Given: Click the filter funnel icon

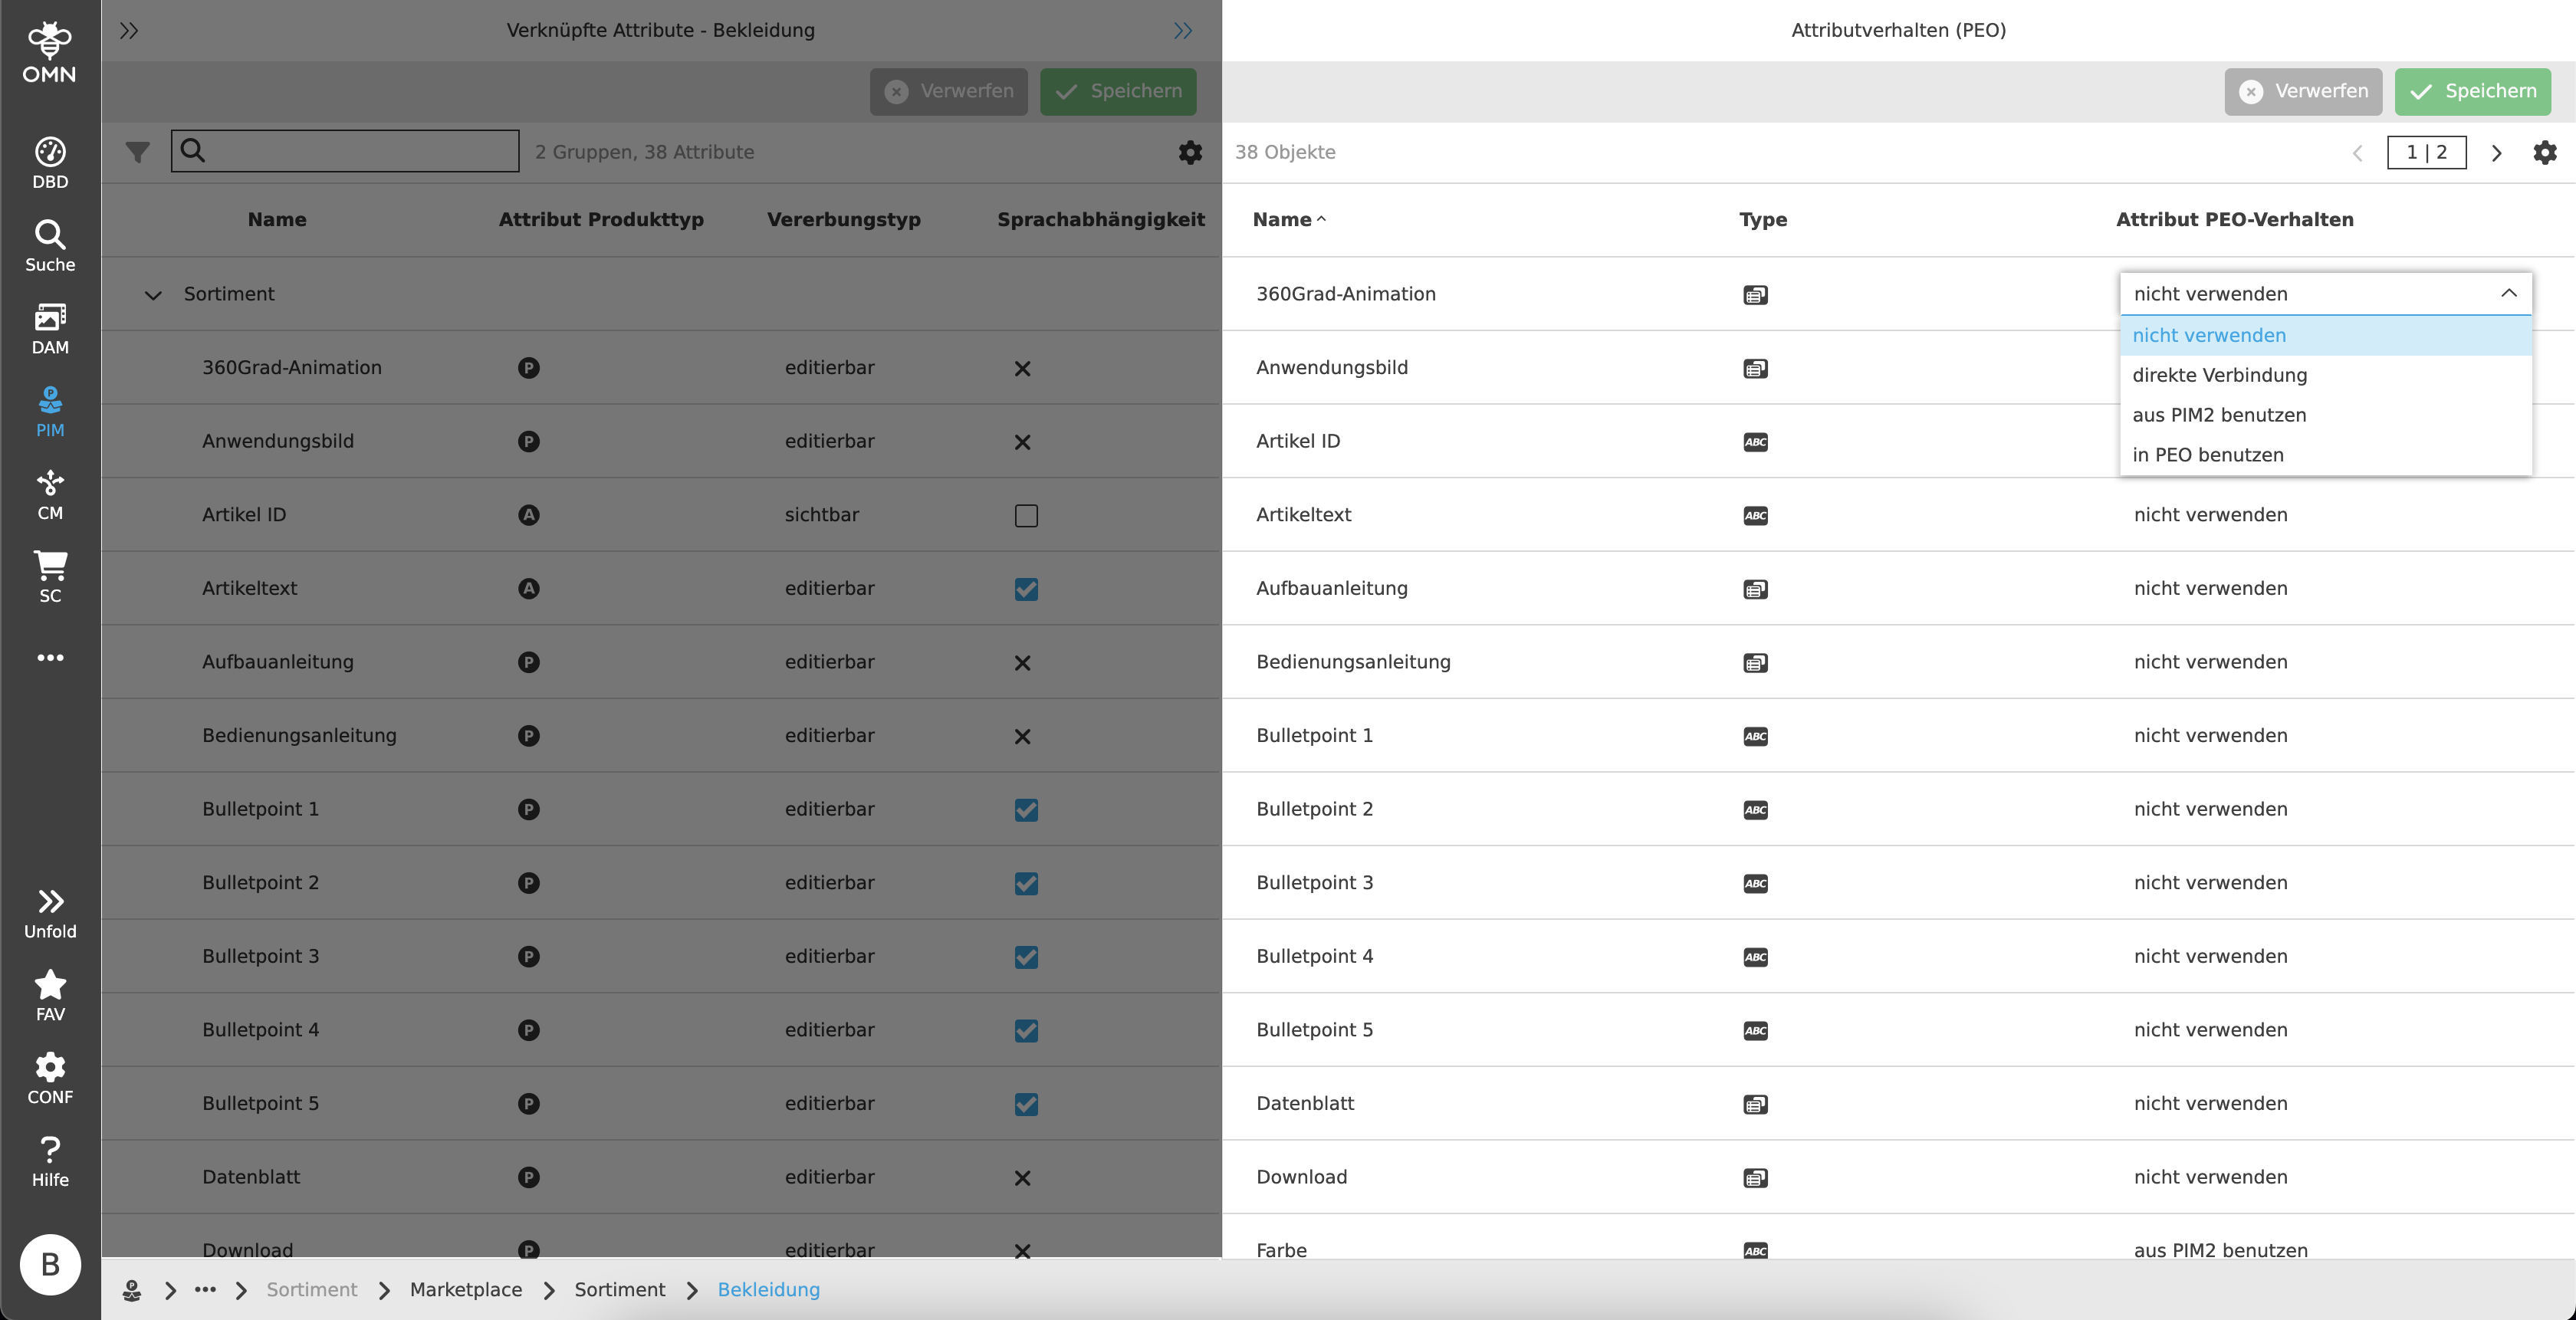Looking at the screenshot, I should 138,152.
